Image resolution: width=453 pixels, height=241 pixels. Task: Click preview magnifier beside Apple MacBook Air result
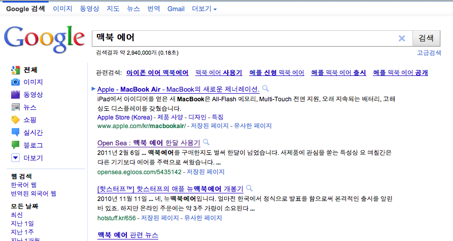(x=265, y=89)
